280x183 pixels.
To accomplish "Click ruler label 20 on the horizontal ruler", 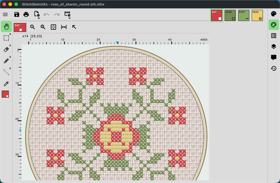I will (x=98, y=40).
